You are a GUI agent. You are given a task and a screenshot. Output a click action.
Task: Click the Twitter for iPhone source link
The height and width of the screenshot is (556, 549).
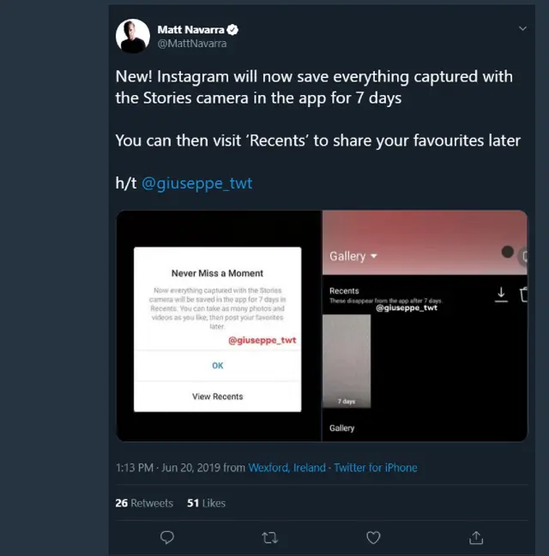pyautogui.click(x=375, y=468)
